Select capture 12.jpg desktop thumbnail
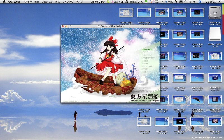 coord(179,34)
